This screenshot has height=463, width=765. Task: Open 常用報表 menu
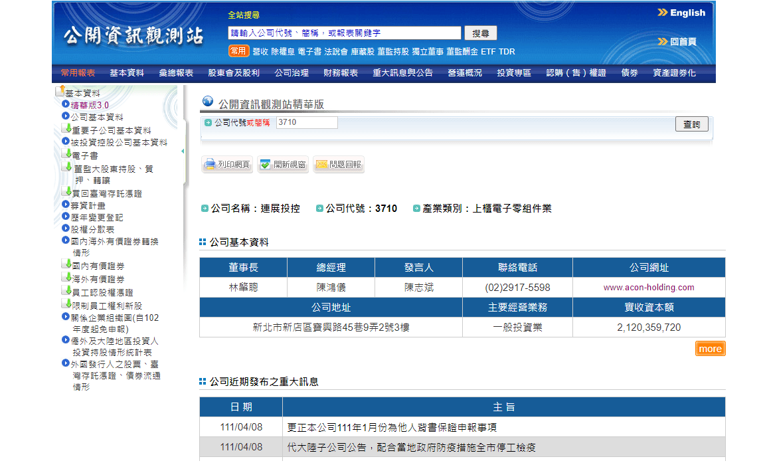[78, 73]
